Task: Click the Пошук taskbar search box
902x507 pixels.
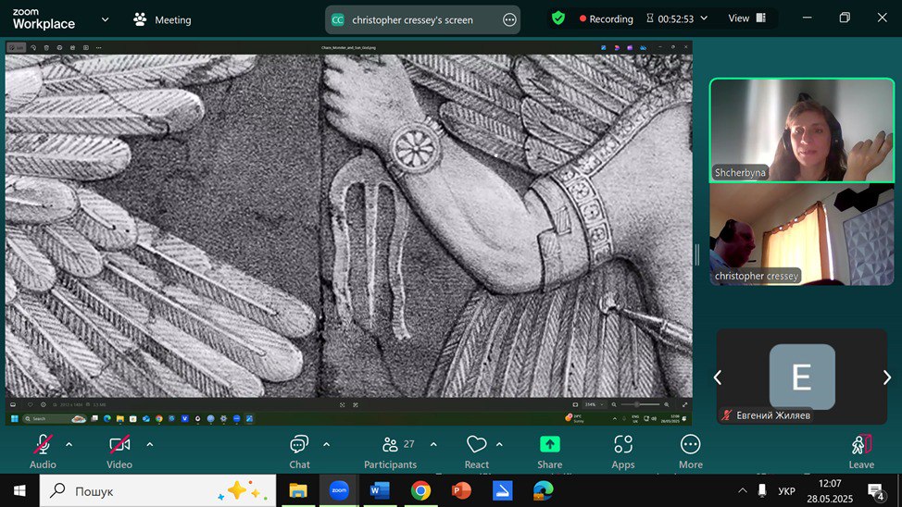Action: [158, 491]
